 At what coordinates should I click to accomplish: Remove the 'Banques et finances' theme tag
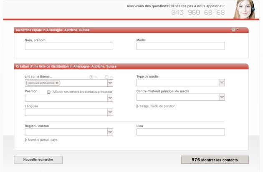pyautogui.click(x=57, y=83)
